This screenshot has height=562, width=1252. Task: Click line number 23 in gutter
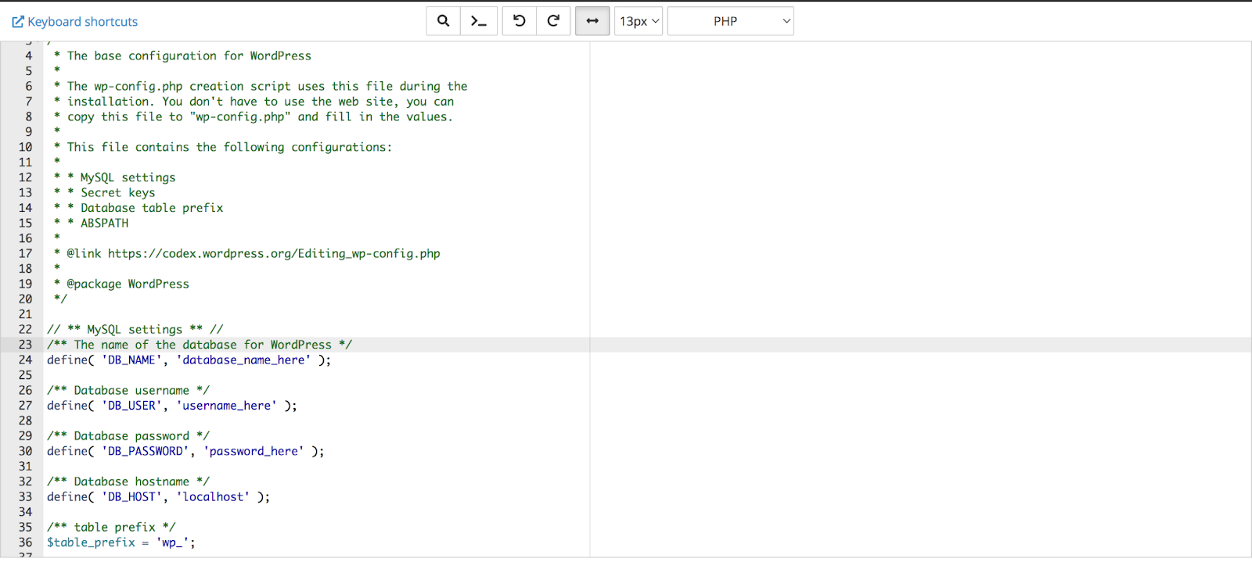[x=25, y=345]
